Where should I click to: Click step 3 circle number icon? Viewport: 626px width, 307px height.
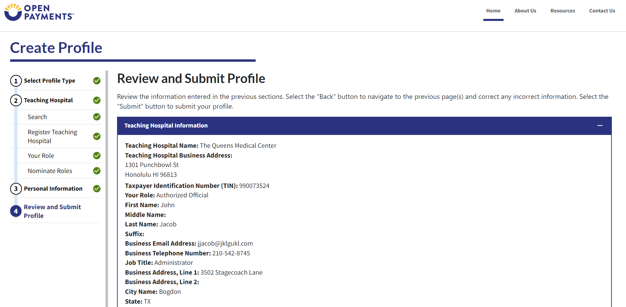[x=16, y=189]
